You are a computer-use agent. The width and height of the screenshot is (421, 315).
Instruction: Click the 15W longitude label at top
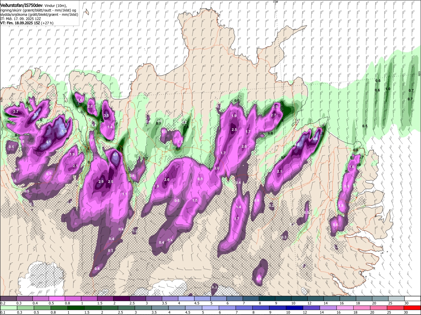tap(275, 2)
